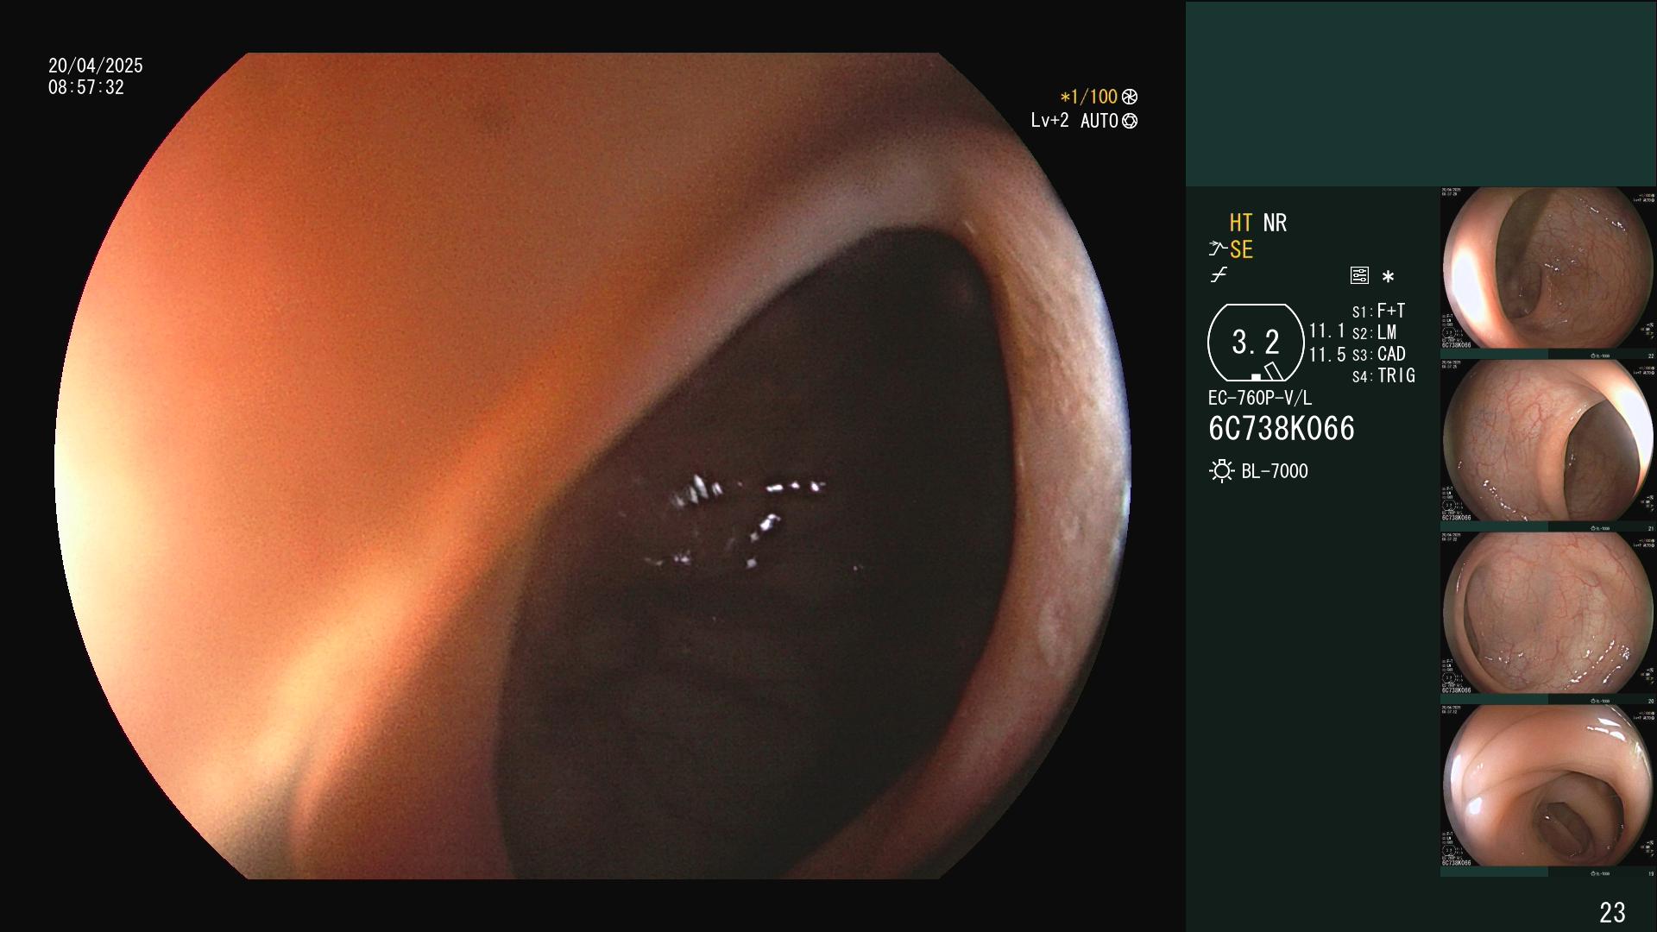Click the tone curve icon below SE
Image resolution: width=1657 pixels, height=932 pixels.
tap(1219, 275)
